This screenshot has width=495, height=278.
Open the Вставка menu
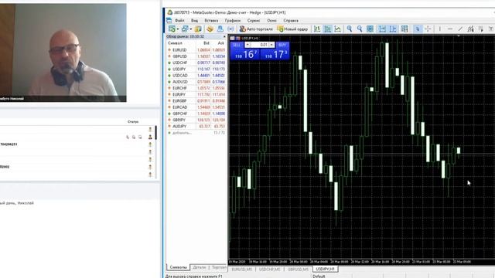pyautogui.click(x=211, y=21)
